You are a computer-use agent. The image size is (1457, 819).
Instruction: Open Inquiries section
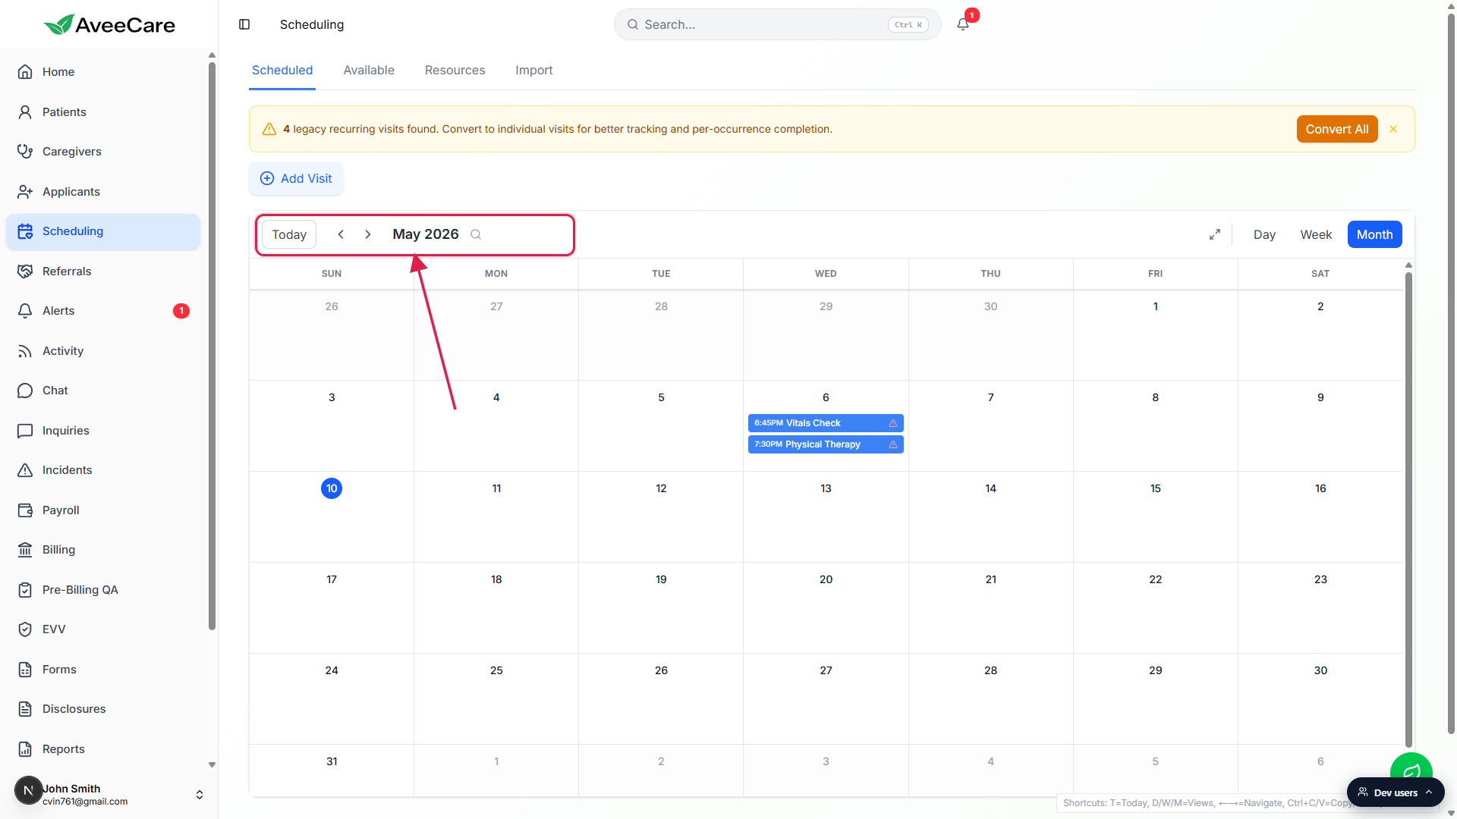[103, 431]
